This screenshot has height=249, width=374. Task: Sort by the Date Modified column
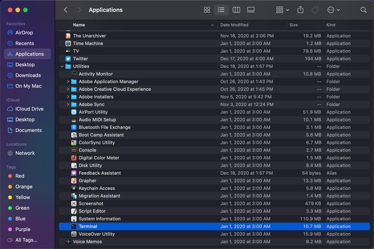click(234, 25)
